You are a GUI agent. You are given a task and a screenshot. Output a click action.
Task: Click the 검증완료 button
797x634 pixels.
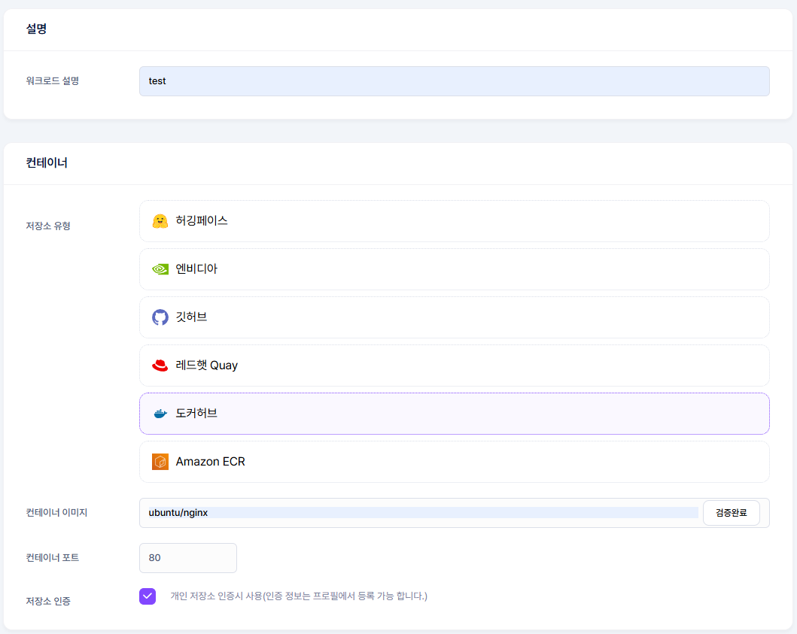731,513
